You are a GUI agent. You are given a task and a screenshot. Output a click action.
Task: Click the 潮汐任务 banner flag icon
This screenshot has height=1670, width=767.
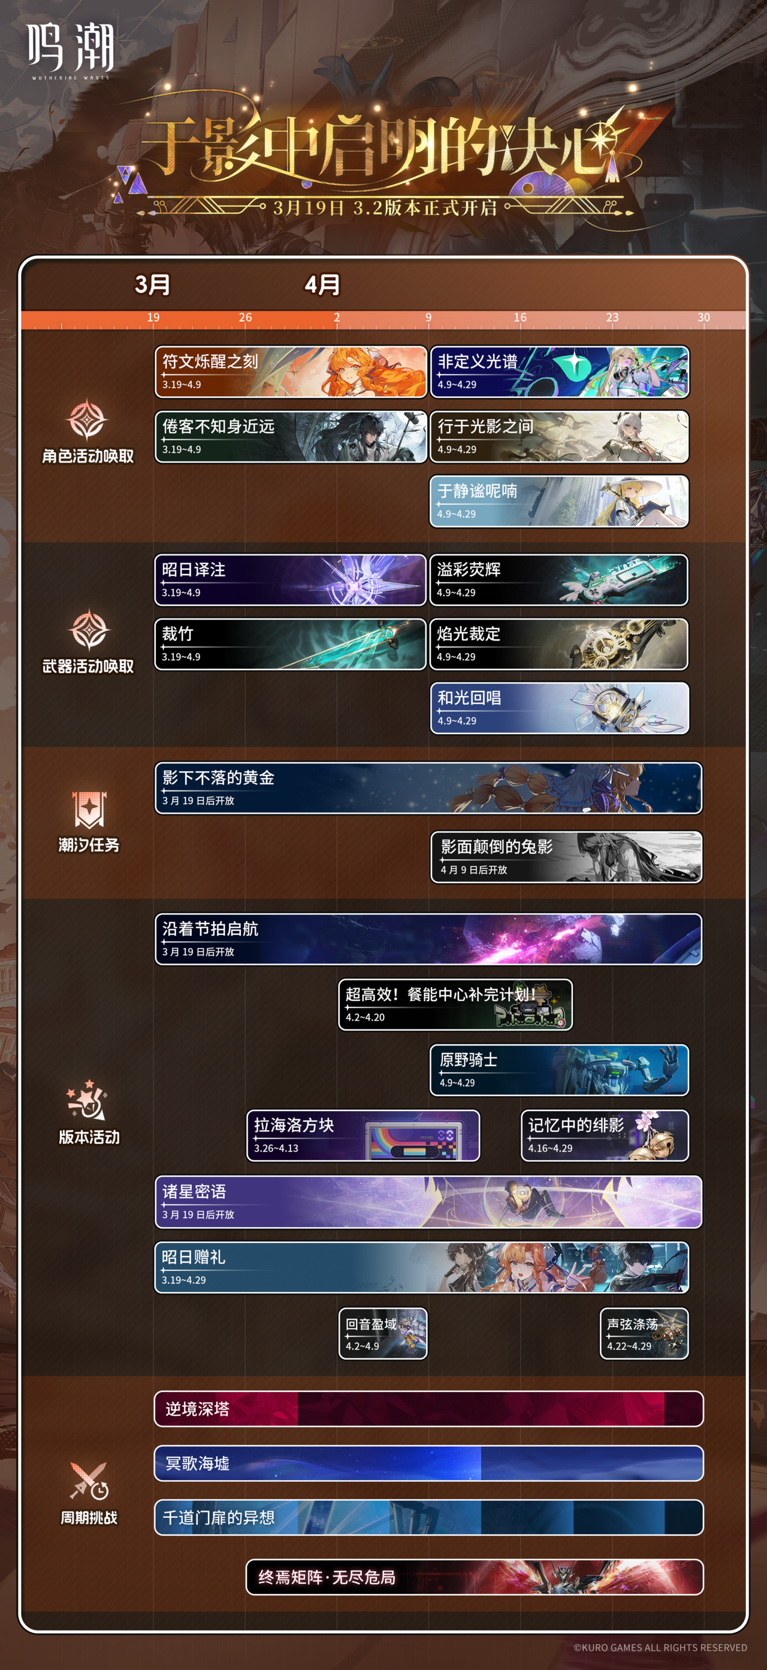(89, 810)
